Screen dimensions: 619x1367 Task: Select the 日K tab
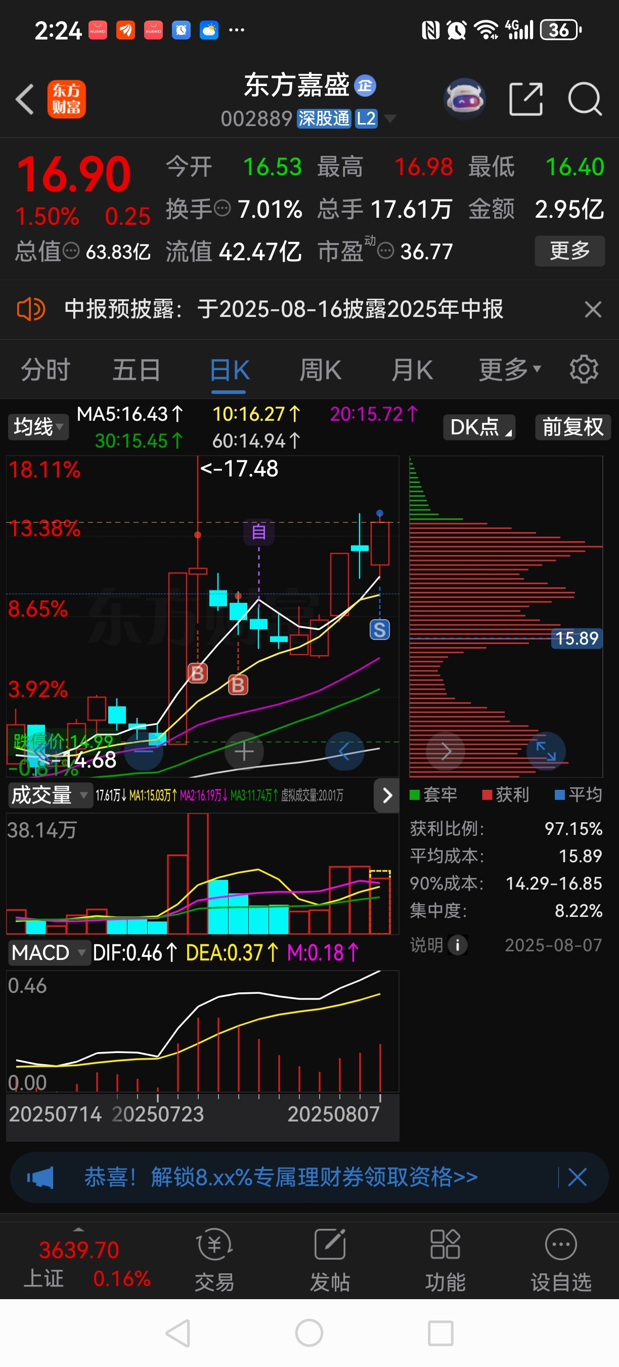[230, 370]
